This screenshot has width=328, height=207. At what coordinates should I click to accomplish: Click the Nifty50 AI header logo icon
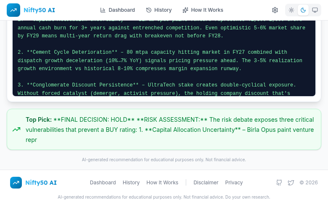[13, 10]
